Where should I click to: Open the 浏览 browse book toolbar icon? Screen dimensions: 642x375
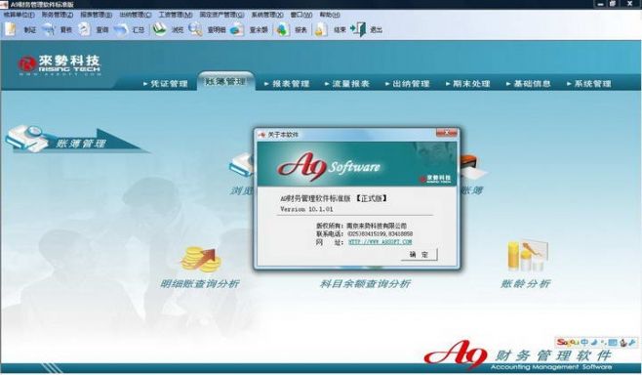pyautogui.click(x=160, y=29)
